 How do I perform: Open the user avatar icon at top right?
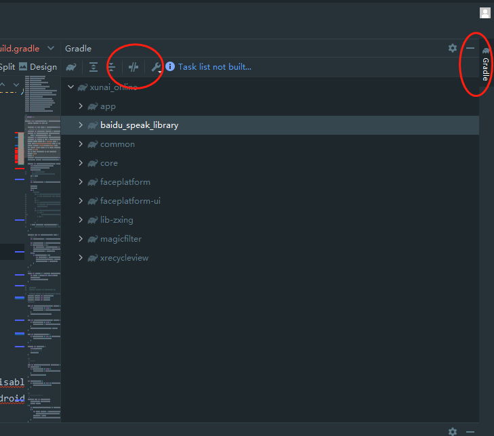click(485, 13)
